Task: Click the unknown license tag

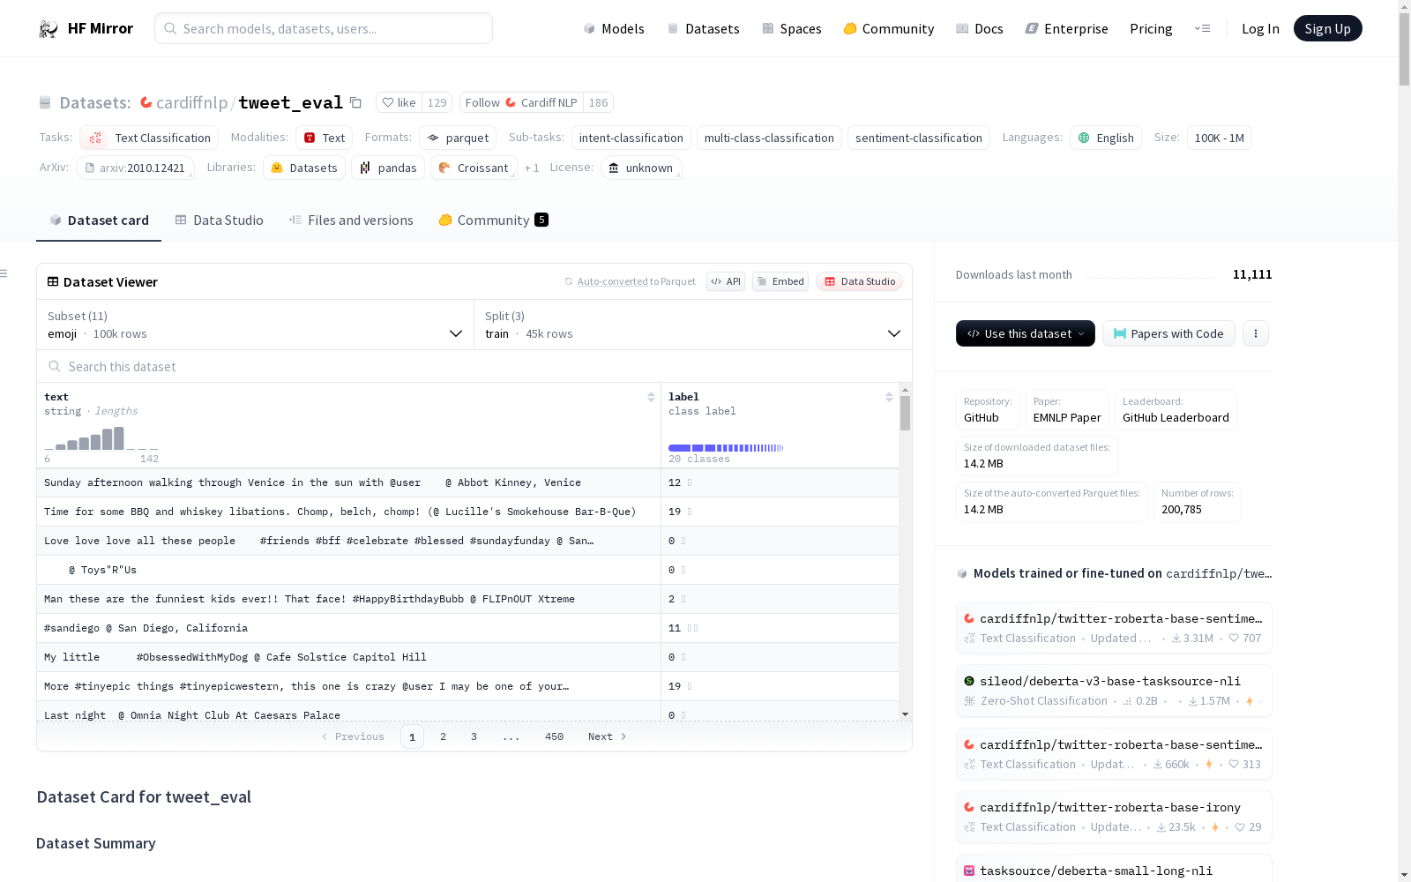Action: 641,168
